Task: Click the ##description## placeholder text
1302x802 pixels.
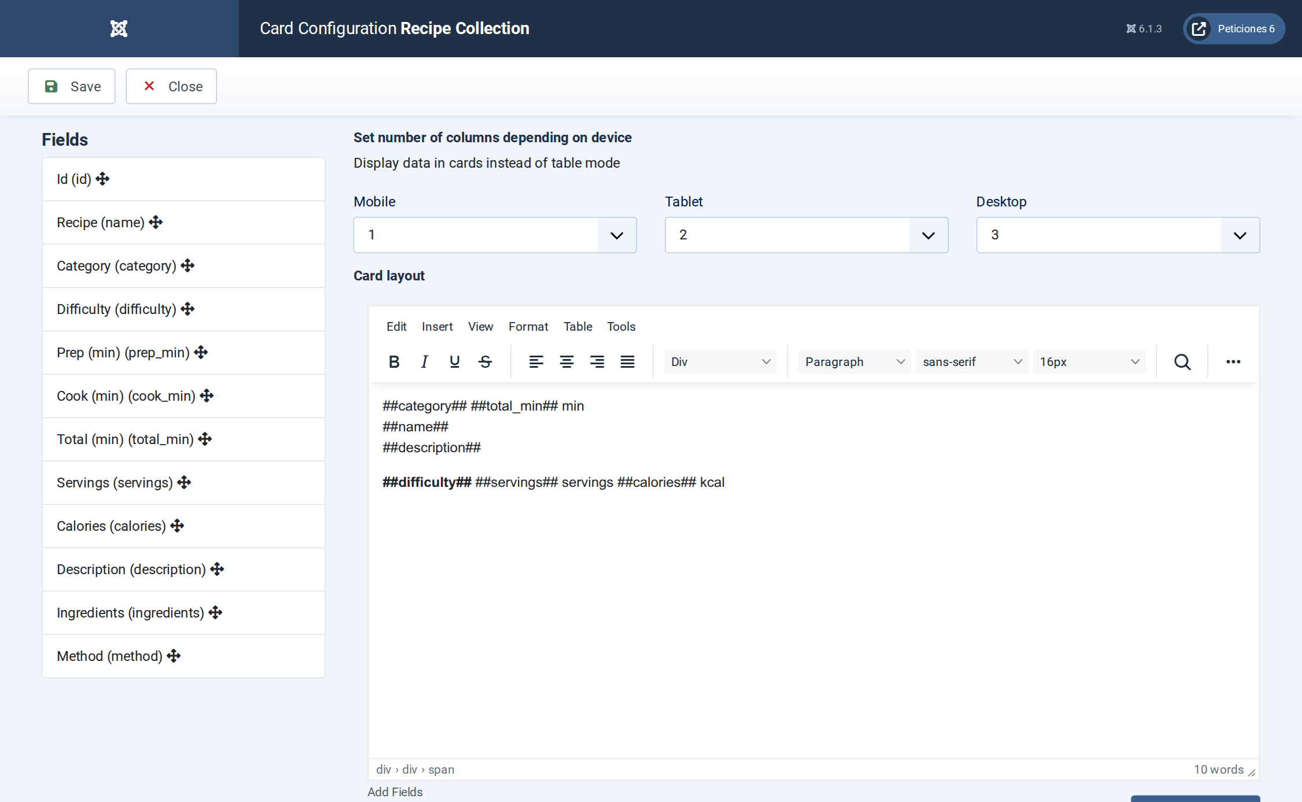Action: [x=432, y=448]
